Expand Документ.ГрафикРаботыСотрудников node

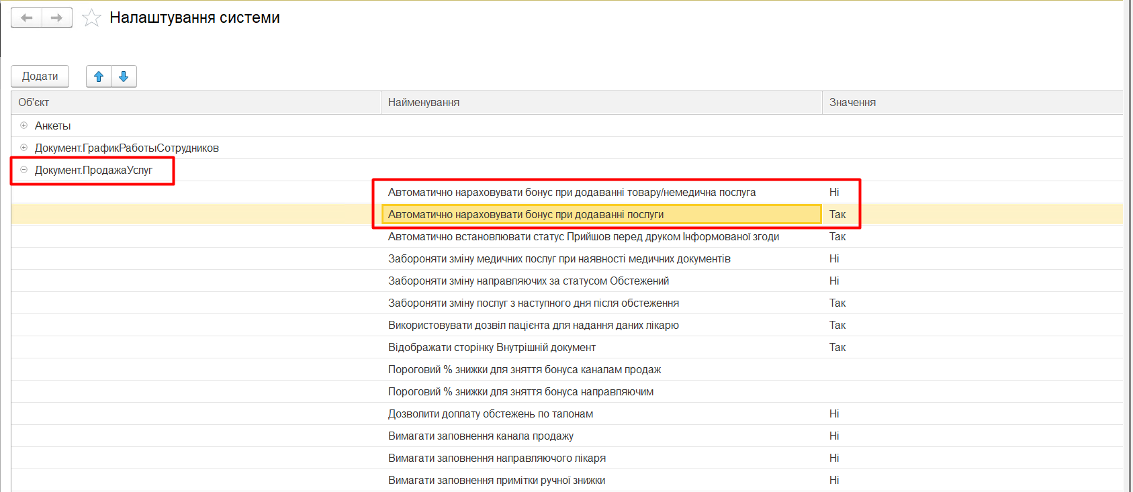click(x=24, y=148)
